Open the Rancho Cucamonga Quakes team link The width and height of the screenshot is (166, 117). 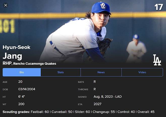[35, 64]
